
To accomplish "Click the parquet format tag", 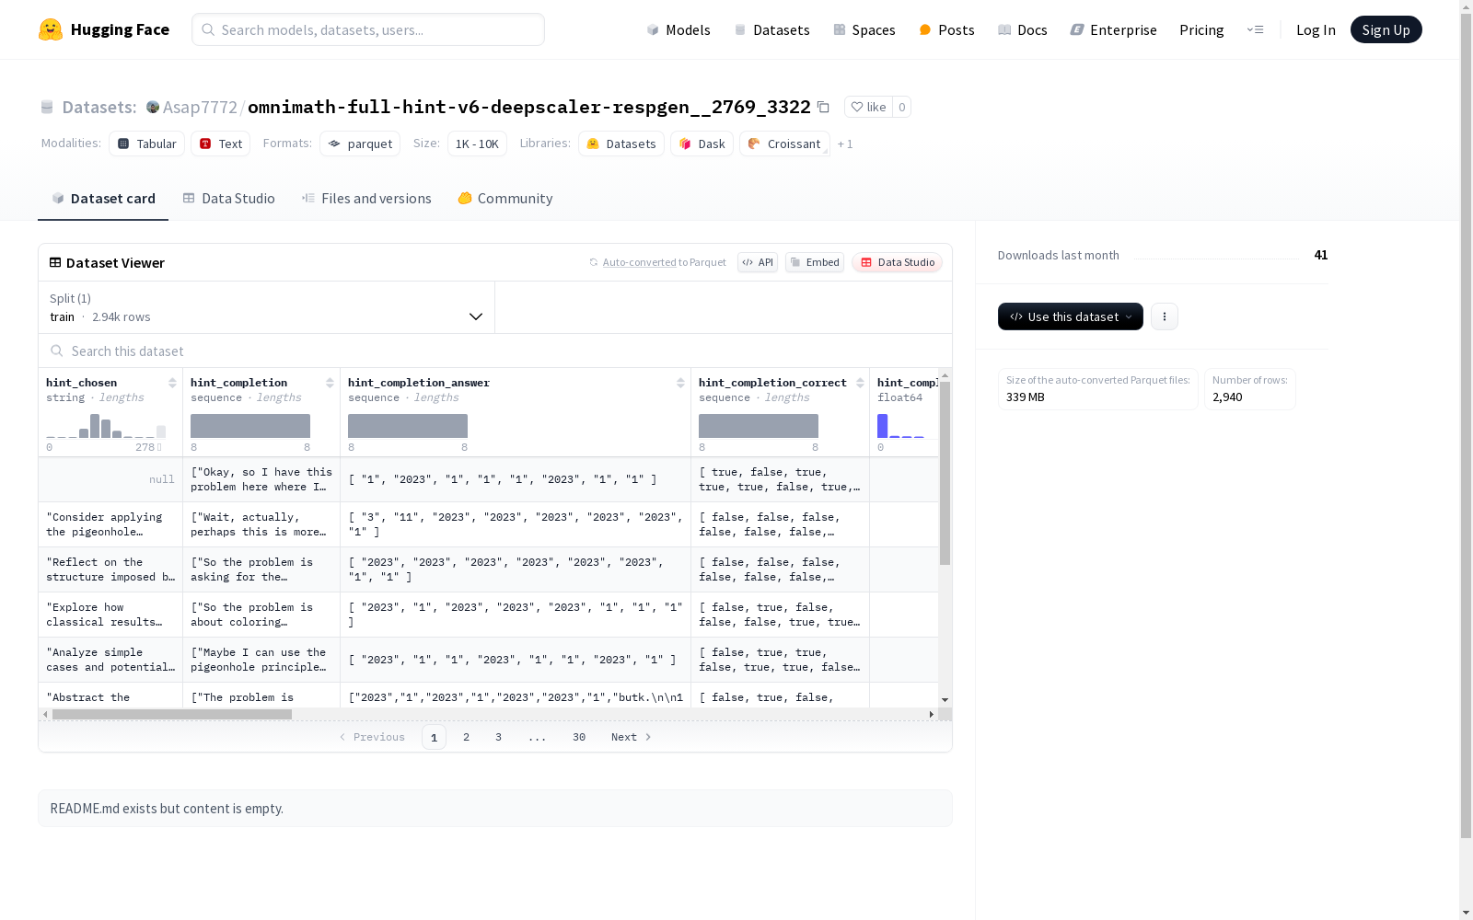I will (x=360, y=144).
